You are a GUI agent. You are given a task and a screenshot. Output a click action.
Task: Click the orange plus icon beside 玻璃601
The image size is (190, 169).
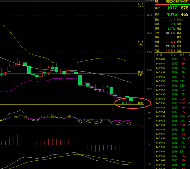pyautogui.click(x=157, y=1)
